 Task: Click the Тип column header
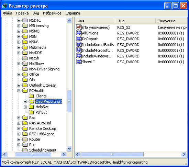tap(135, 21)
